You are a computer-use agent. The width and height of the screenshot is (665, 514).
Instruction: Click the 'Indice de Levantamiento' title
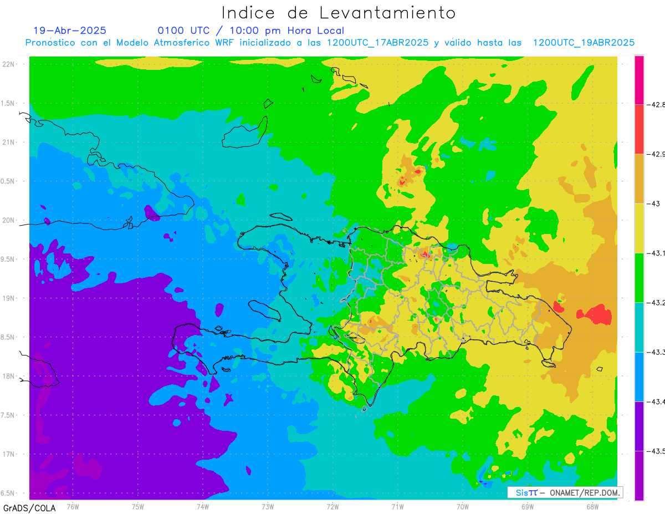(x=339, y=12)
